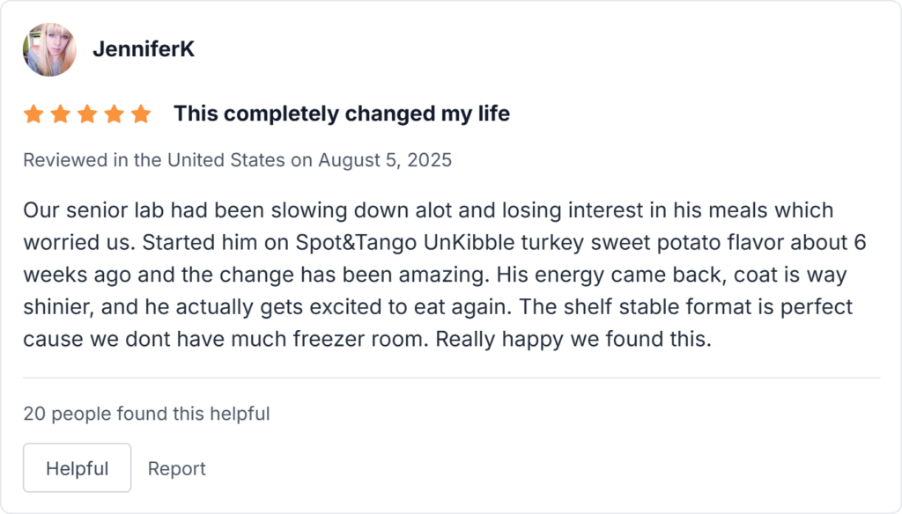Open JenniferK's profile avatar photo
902x514 pixels.
tap(49, 48)
